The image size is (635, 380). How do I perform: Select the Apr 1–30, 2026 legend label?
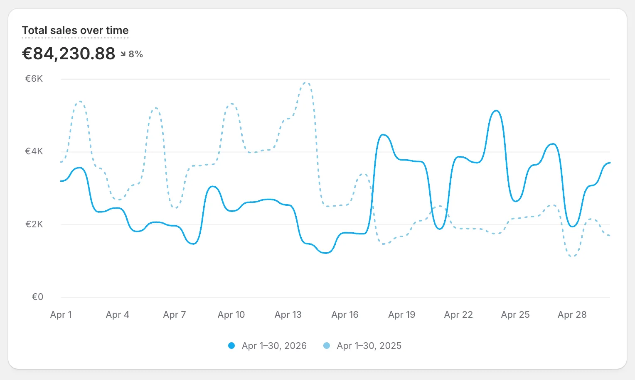274,346
